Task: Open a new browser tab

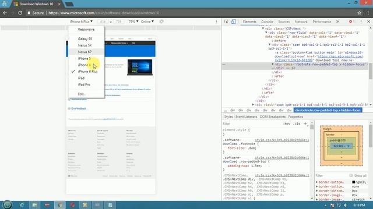Action: pos(69,4)
